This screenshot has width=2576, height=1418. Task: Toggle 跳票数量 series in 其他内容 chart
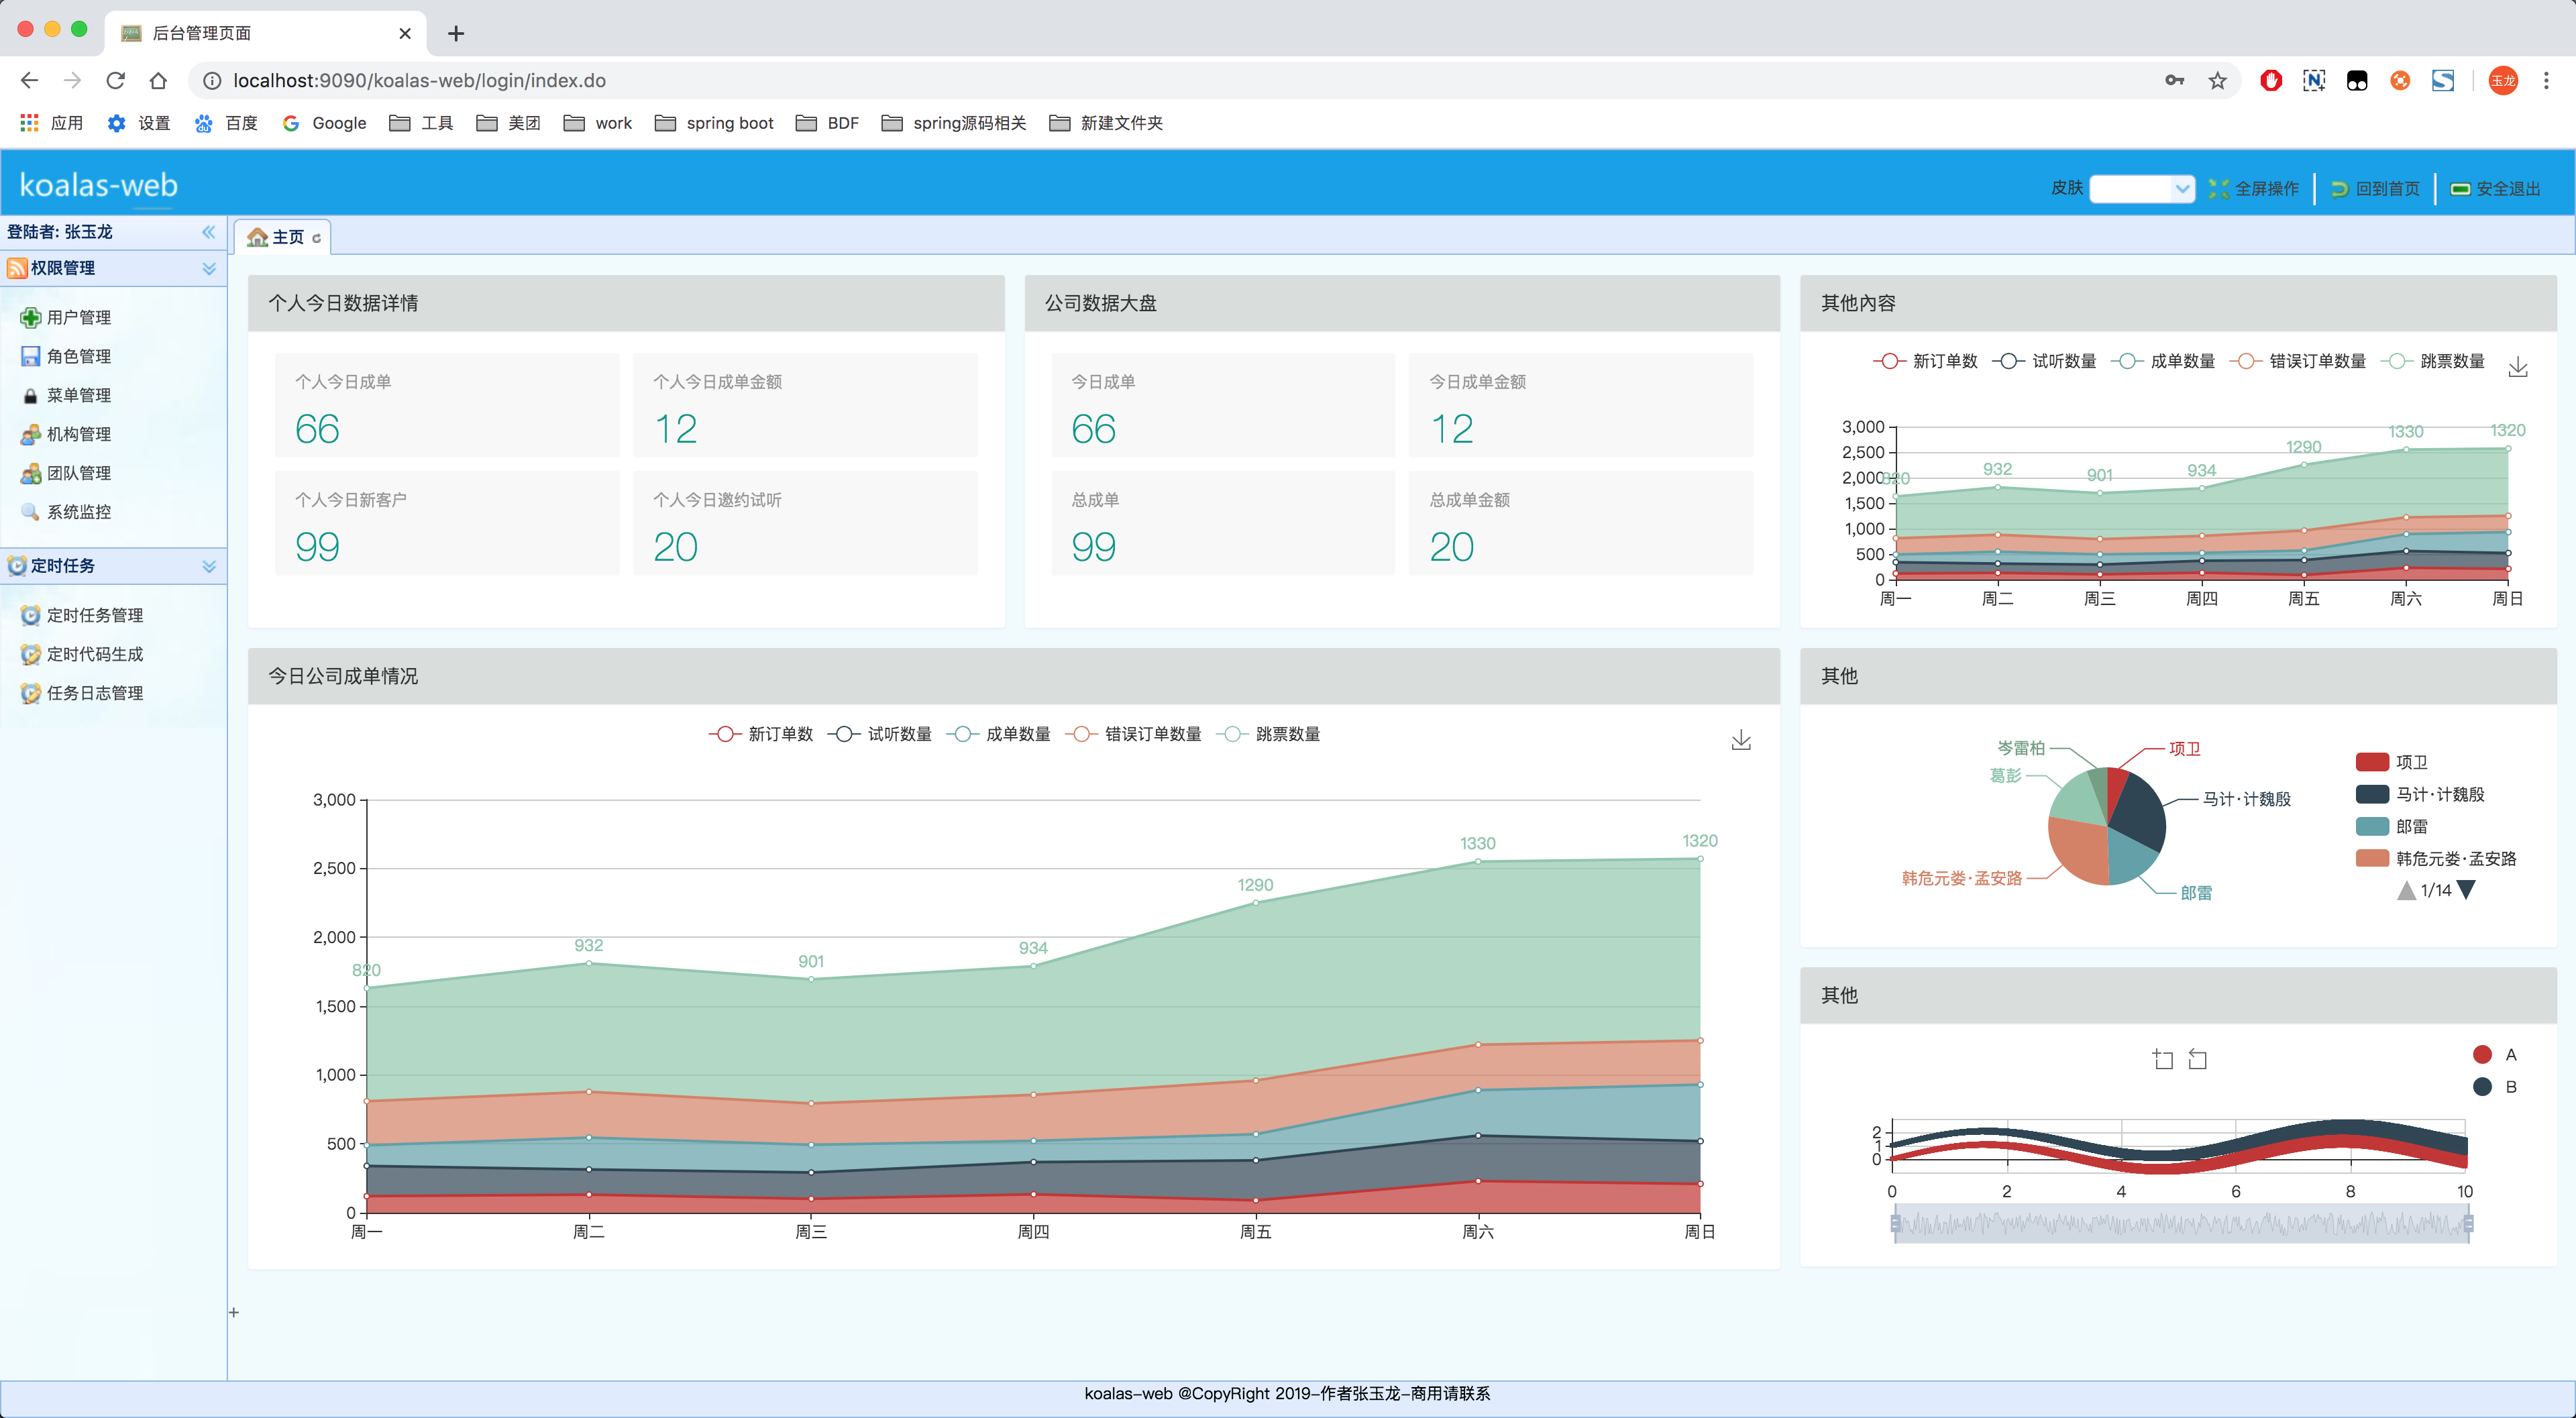[x=2433, y=361]
